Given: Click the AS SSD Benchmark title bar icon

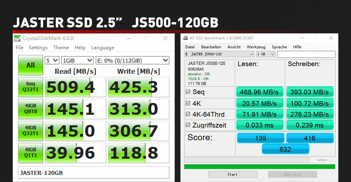Looking at the screenshot, I should click(185, 38).
